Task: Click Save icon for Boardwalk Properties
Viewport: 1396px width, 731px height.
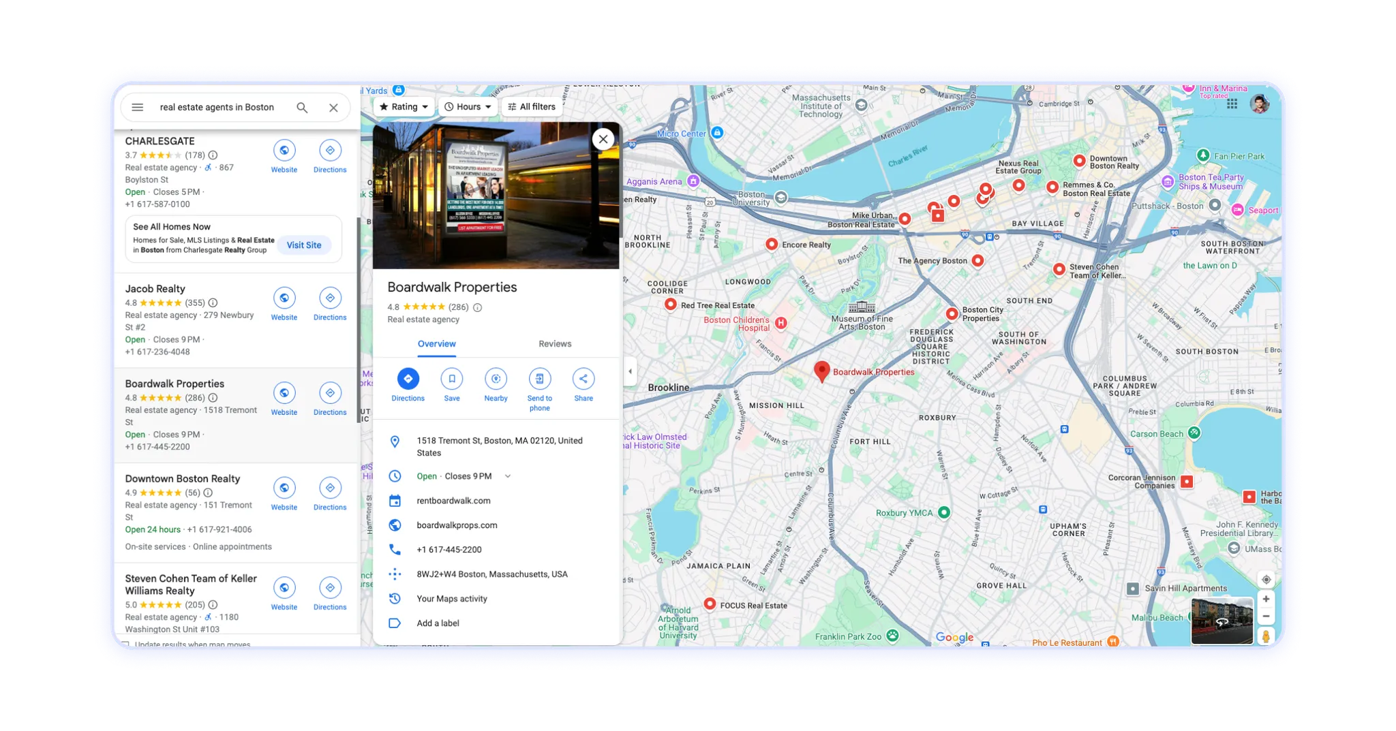Action: tap(451, 379)
